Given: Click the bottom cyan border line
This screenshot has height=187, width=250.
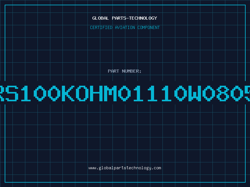Looking at the screenshot, I should pos(125,182).
